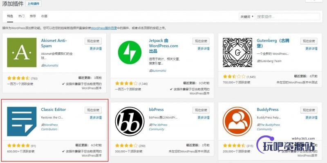Image resolution: width=327 pixels, height=163 pixels.
Task: Install bbPress with 现在安装 button
Action: 201,110
